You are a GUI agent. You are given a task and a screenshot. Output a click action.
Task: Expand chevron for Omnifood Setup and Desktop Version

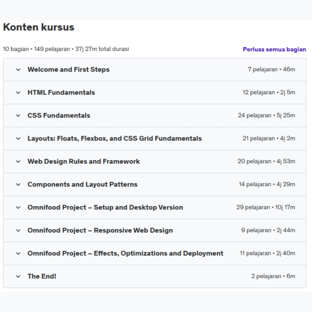[x=18, y=207]
